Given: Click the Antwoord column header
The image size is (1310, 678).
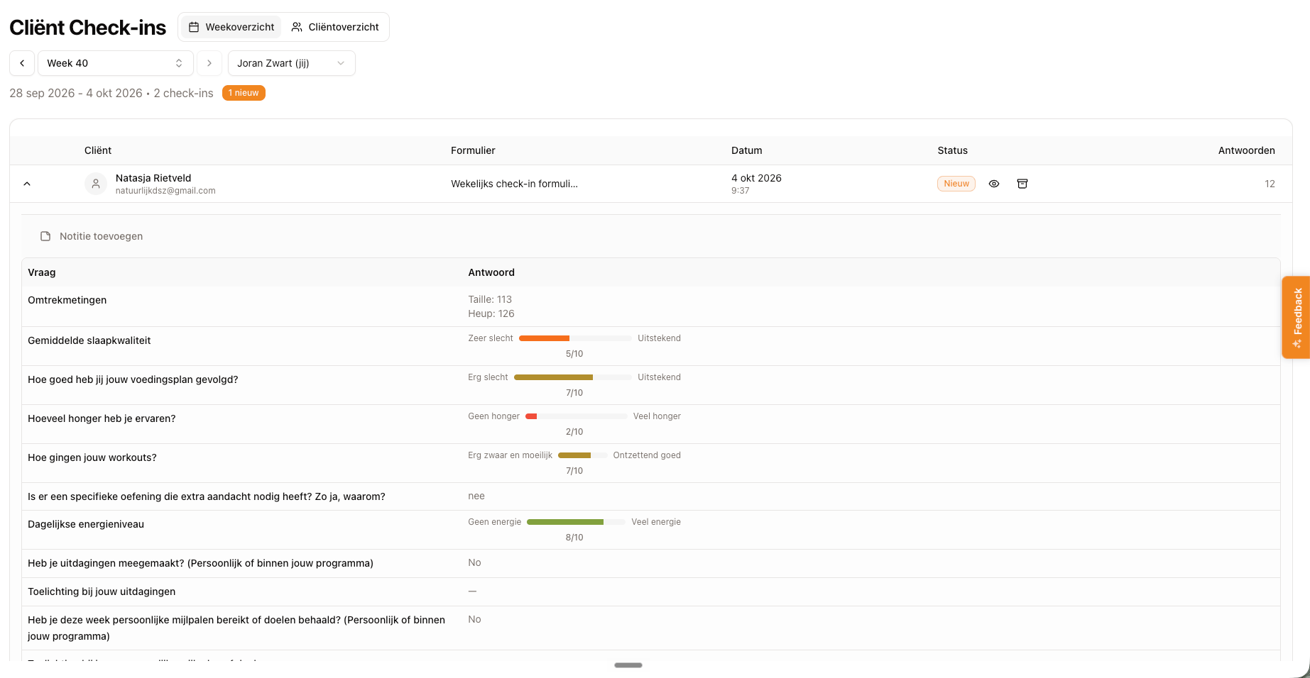Looking at the screenshot, I should click(491, 272).
